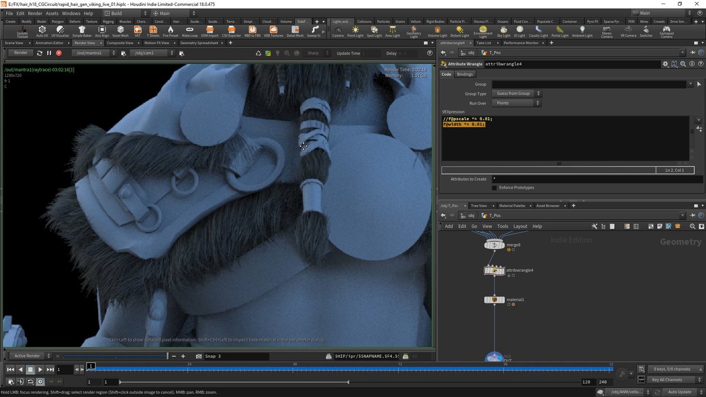Click the Gamepad Camera tool
The width and height of the screenshot is (706, 397).
(666, 31)
